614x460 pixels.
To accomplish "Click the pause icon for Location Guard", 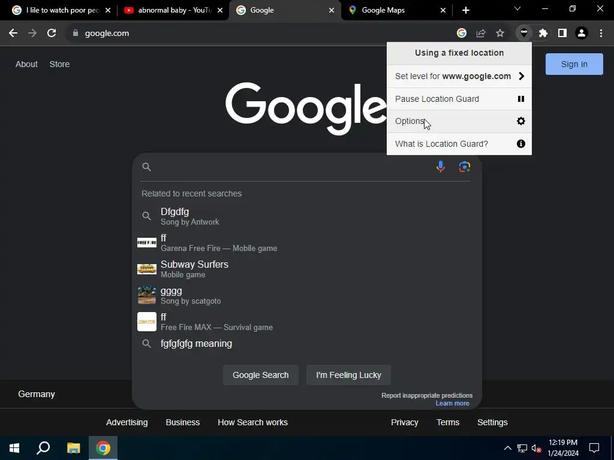I will 521,99.
